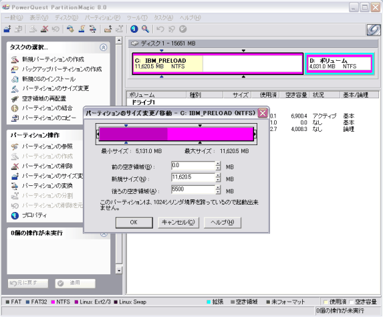Click the ドライブ1 row in partition list
The height and width of the screenshot is (317, 383).
point(144,102)
